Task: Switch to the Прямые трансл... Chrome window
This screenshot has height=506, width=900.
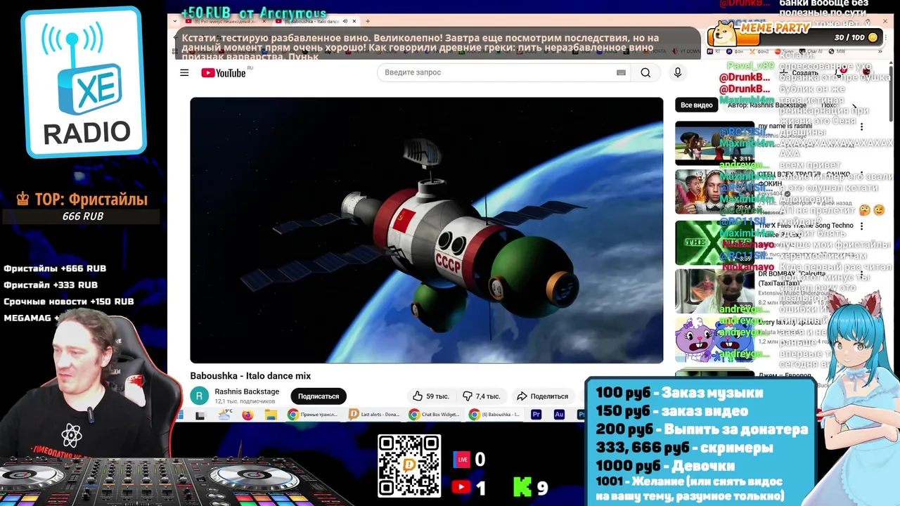Action: [x=313, y=415]
